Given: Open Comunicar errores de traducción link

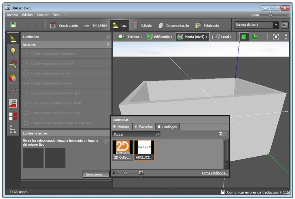Looking at the screenshot, I should tap(257, 192).
